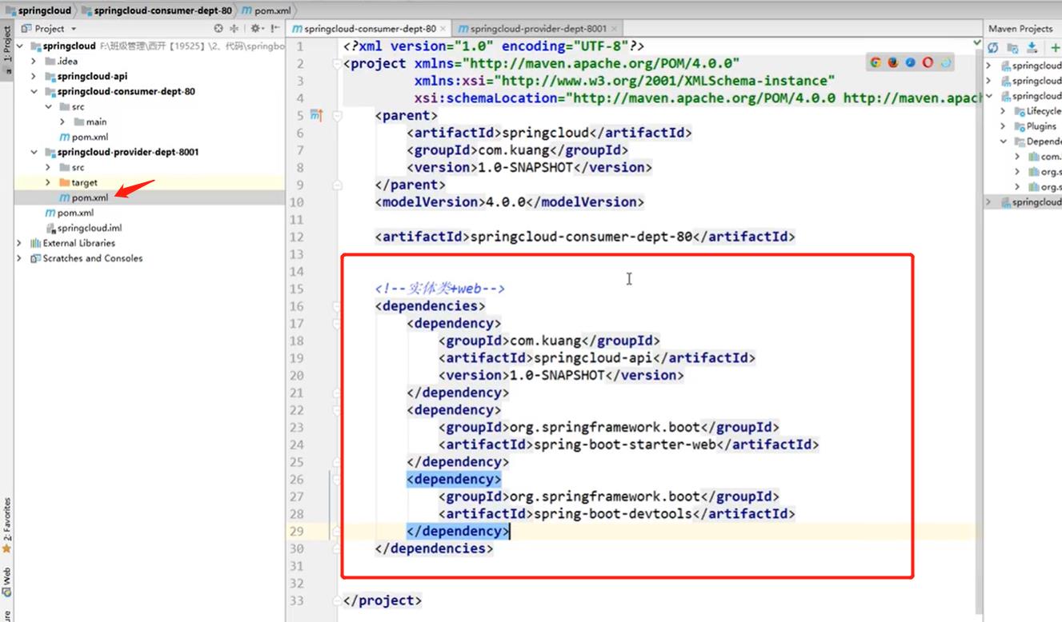The image size is (1062, 622).
Task: Click spring-boot-starter-web artifactId text
Action: 624,445
